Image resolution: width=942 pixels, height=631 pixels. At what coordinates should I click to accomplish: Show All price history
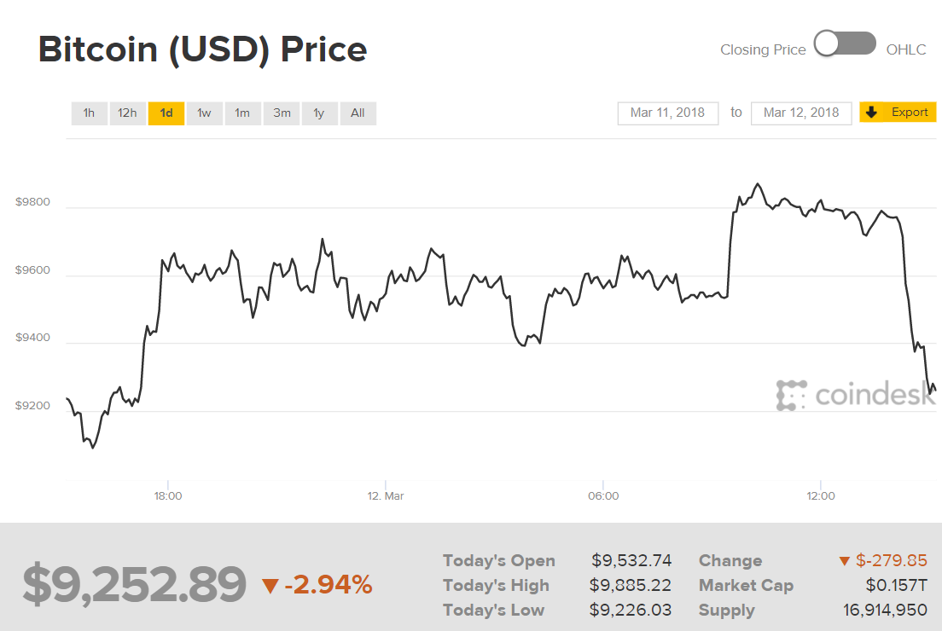(358, 113)
